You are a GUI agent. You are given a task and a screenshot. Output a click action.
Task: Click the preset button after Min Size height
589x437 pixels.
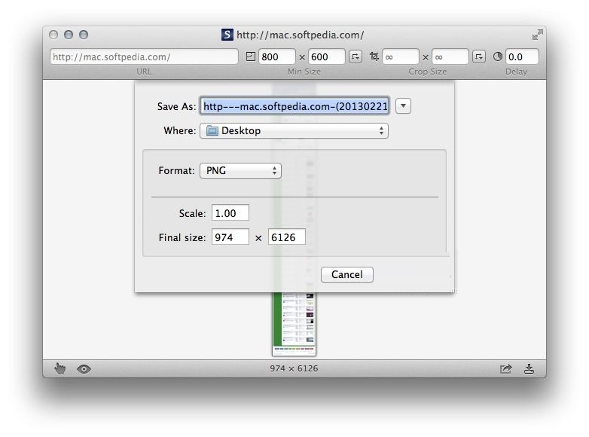pos(356,57)
